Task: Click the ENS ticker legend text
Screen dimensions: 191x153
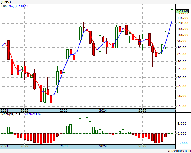Action: [4, 6]
